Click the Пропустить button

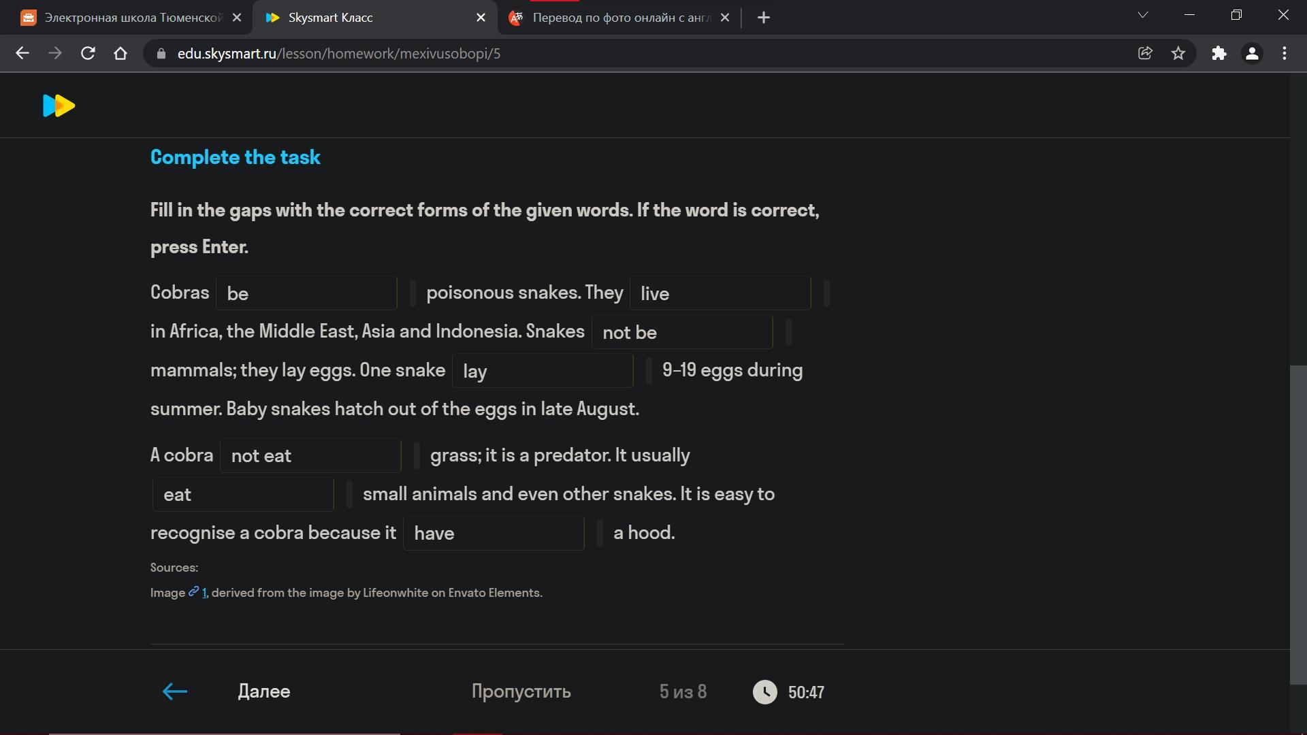pyautogui.click(x=521, y=691)
